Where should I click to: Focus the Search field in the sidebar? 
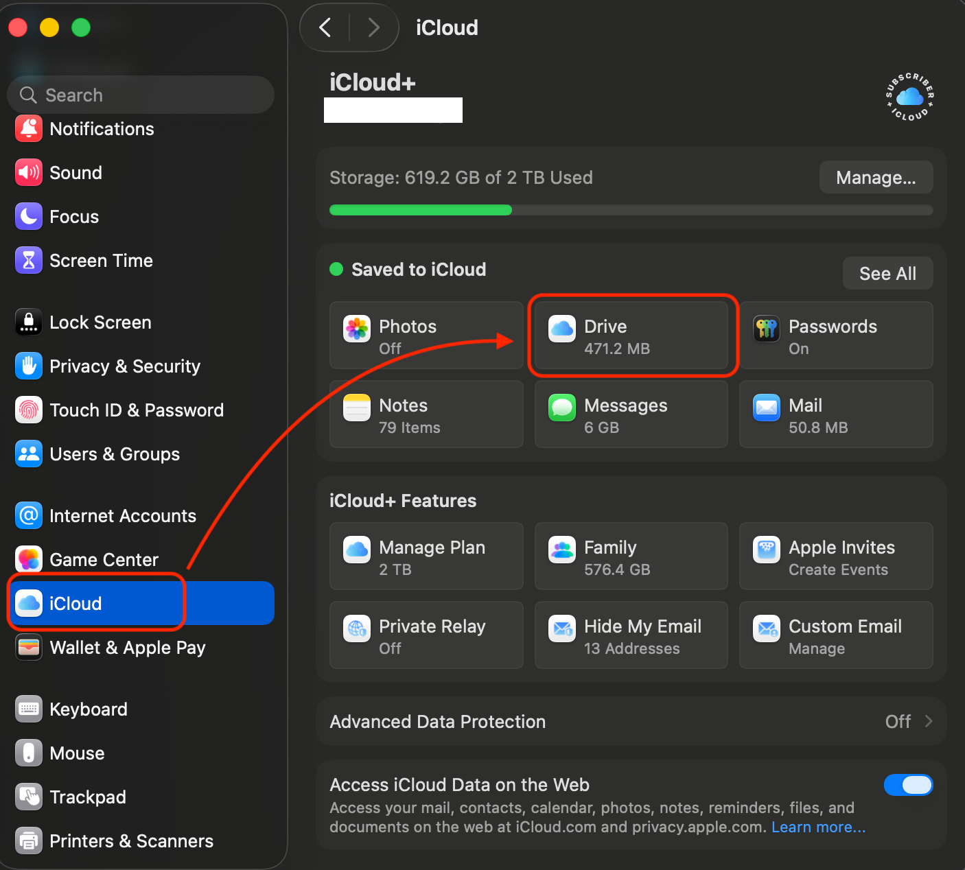pyautogui.click(x=141, y=95)
